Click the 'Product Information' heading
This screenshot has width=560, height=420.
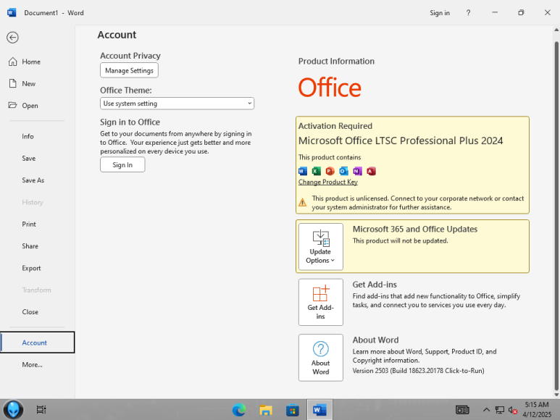[336, 62]
